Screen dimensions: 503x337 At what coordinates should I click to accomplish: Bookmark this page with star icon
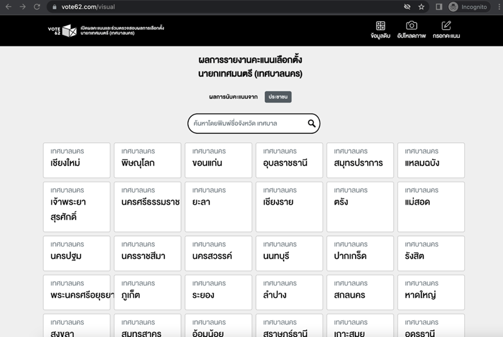tap(421, 7)
